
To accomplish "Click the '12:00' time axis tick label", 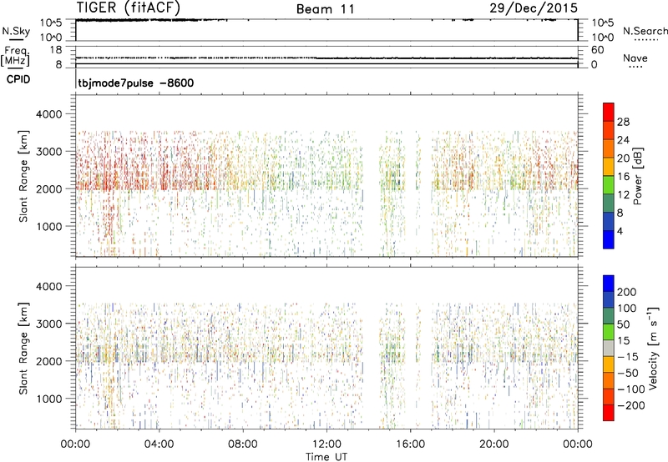I will click(326, 444).
